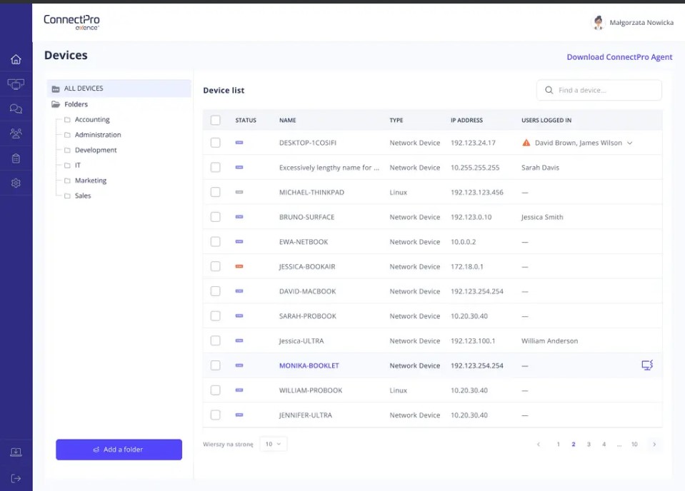This screenshot has height=491, width=685.
Task: Click the Add a folder button
Action: pos(119,450)
